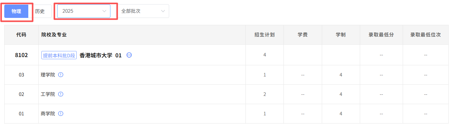Click the chevron arrow in 全部批次 selector
This screenshot has width=452, height=129.
(163, 11)
